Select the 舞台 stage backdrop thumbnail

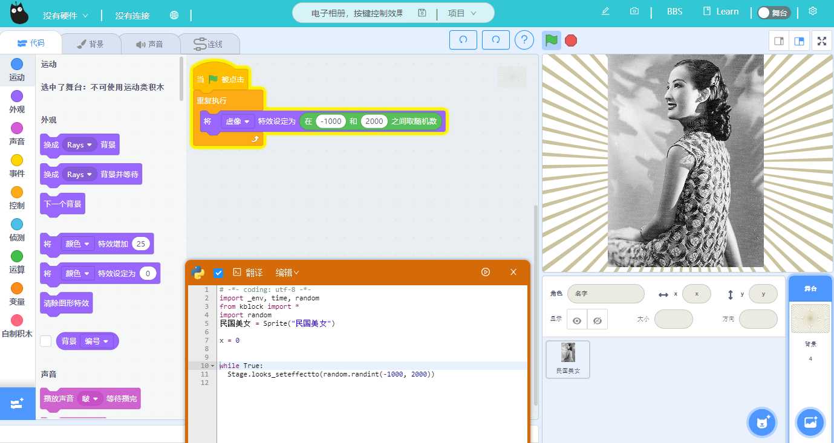[x=810, y=318]
